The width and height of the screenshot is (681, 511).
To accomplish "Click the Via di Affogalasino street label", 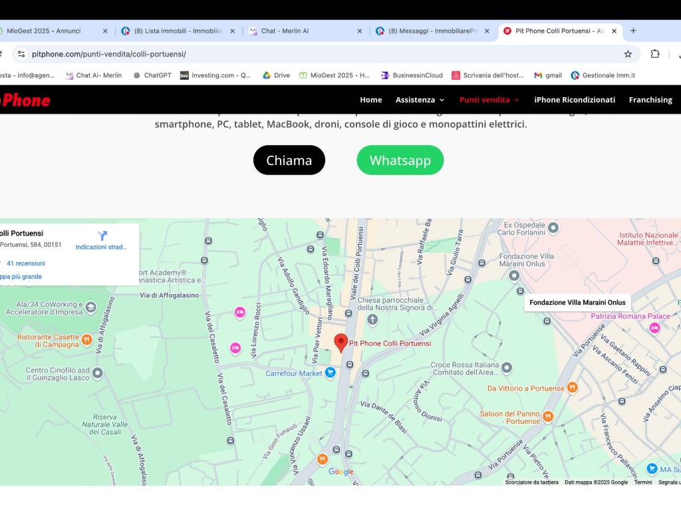I will [169, 295].
